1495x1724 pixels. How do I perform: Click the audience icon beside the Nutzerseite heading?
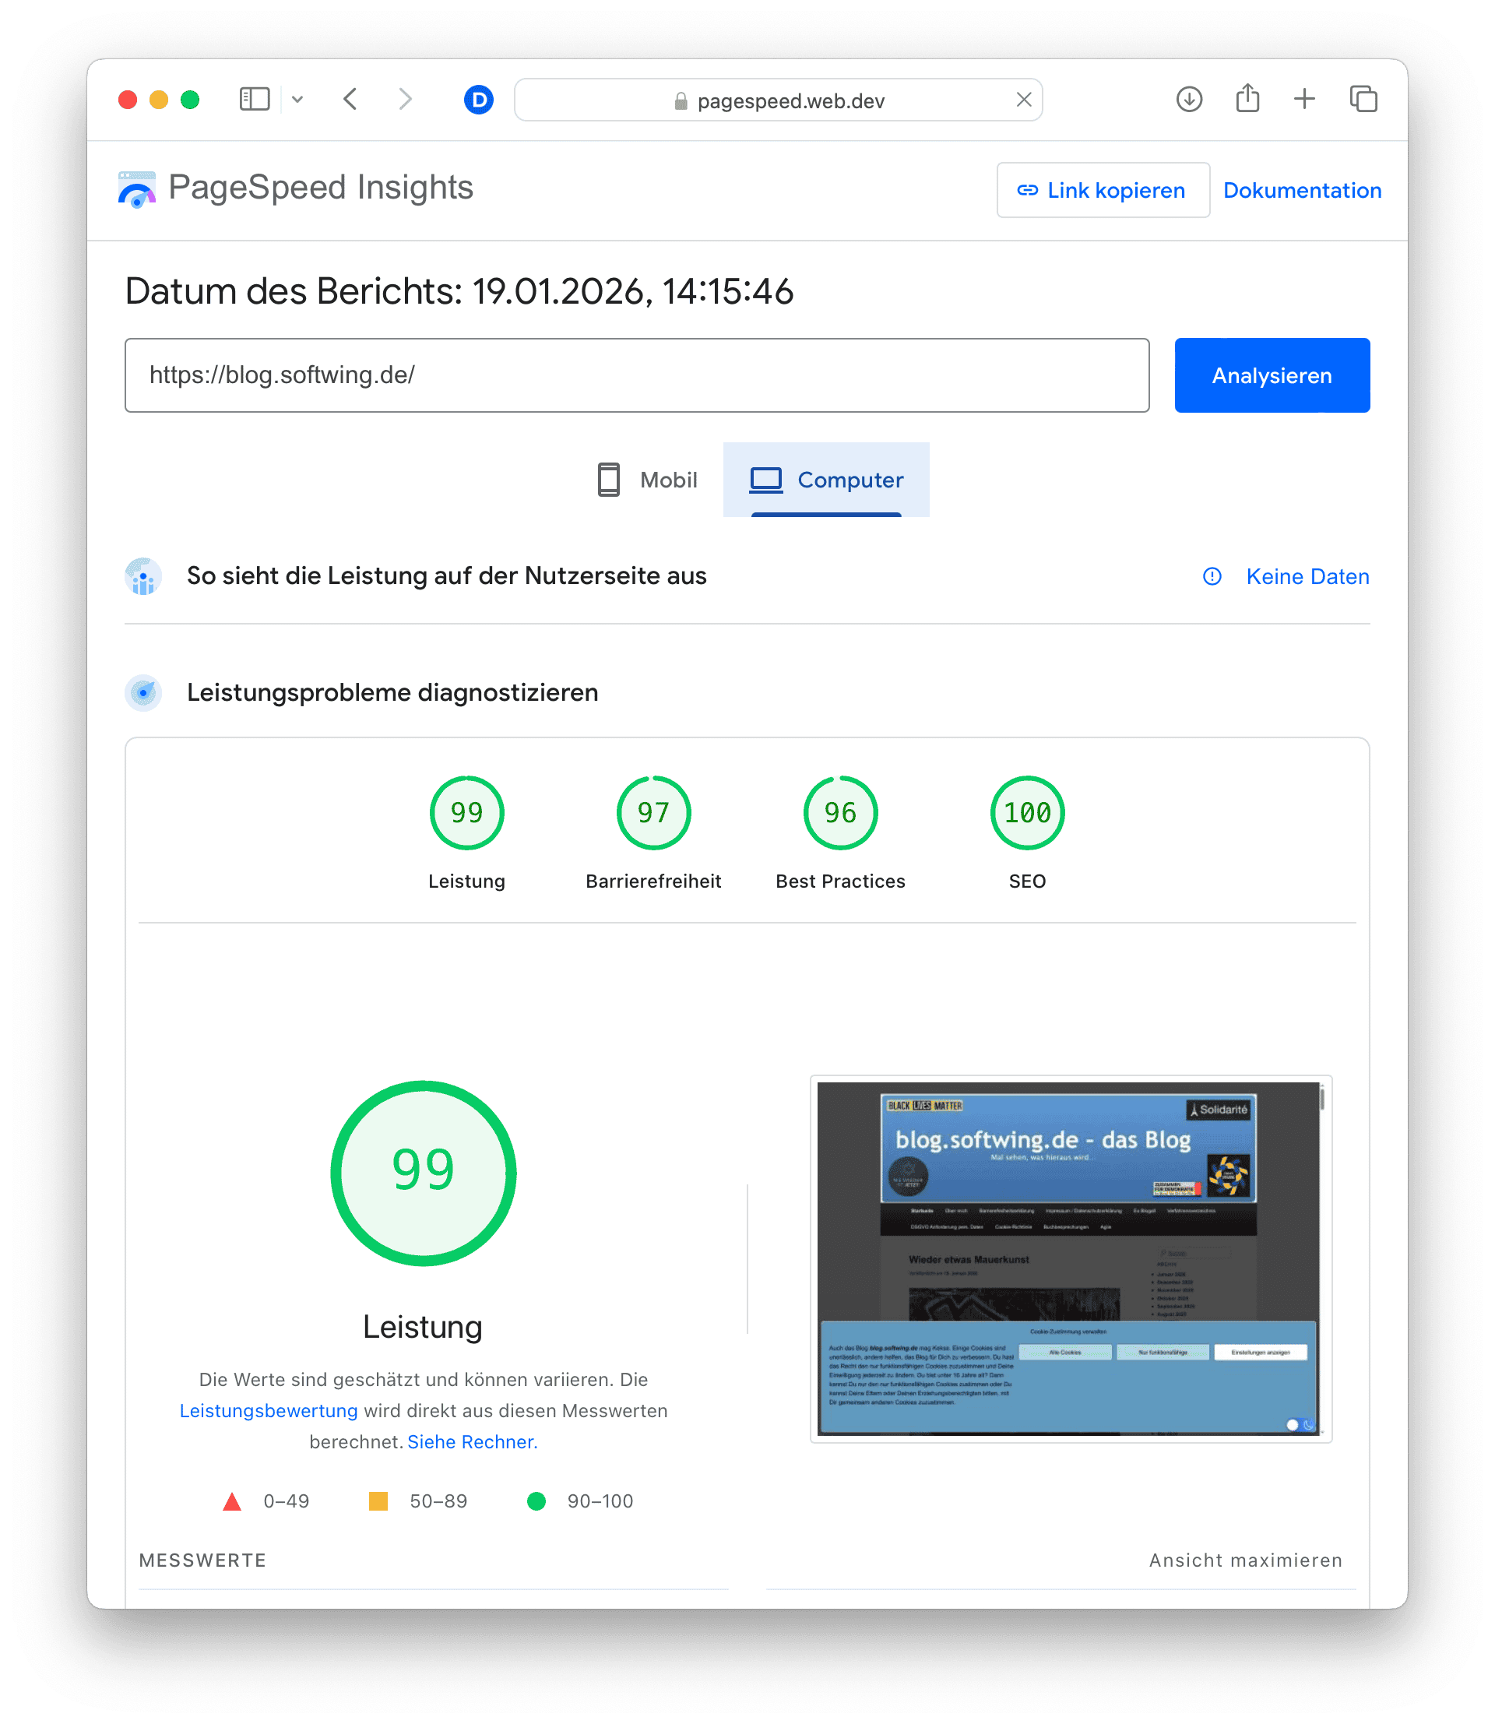click(x=142, y=575)
